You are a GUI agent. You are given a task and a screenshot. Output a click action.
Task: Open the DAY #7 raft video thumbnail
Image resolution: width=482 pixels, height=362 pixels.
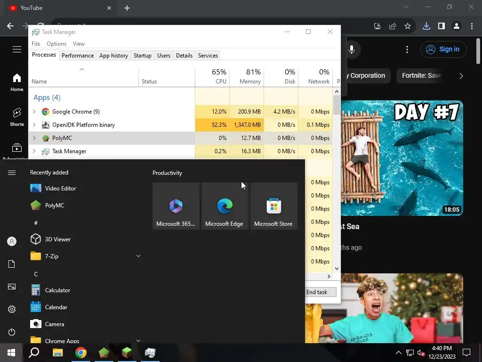[402, 158]
